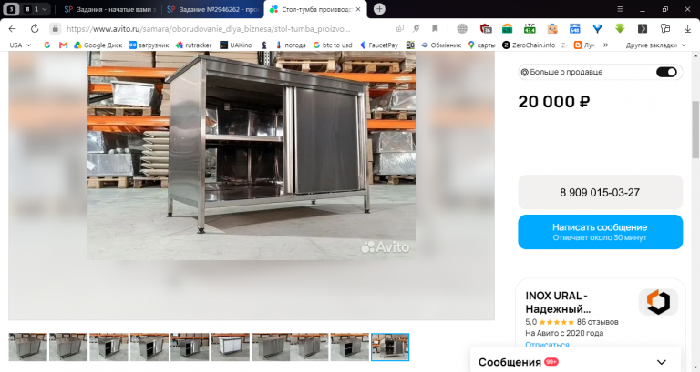Image resolution: width=700 pixels, height=372 pixels.
Task: Click the phone number 8 909 015-03-27 button
Action: click(600, 192)
